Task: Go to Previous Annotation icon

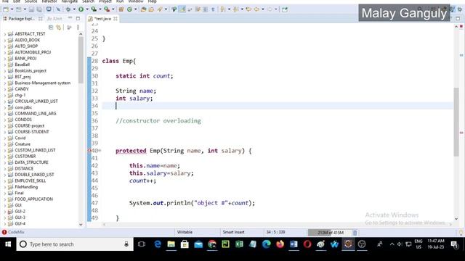Action: point(235,9)
